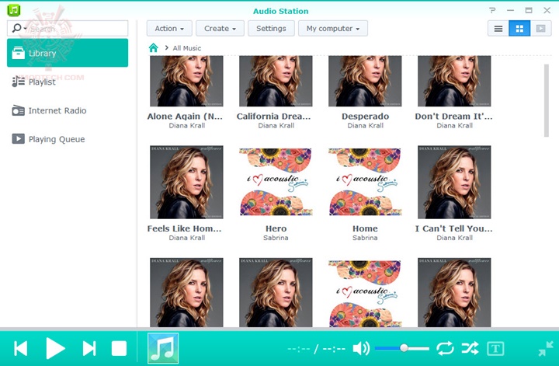Open Internet Radio in the sidebar
Screen dimensions: 559x366
68,110
